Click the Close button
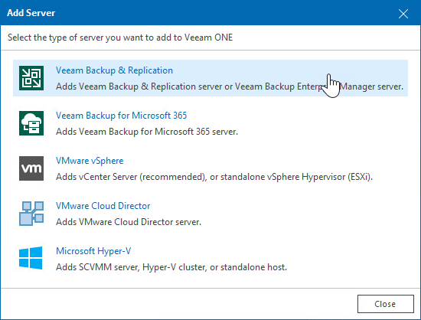The height and width of the screenshot is (320, 421). coord(385,304)
